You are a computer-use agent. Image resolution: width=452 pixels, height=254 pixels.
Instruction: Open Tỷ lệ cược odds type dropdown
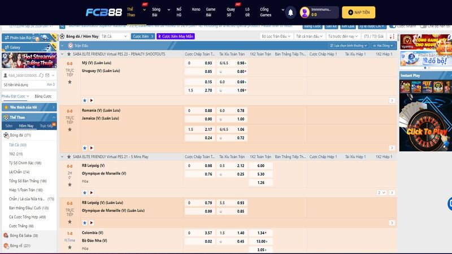(372, 26)
